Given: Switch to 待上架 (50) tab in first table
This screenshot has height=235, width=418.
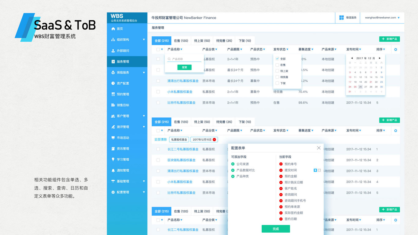Looking at the screenshot, I should pos(202,41).
